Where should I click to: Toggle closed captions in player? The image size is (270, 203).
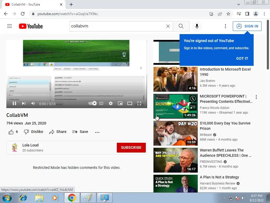coord(101,103)
